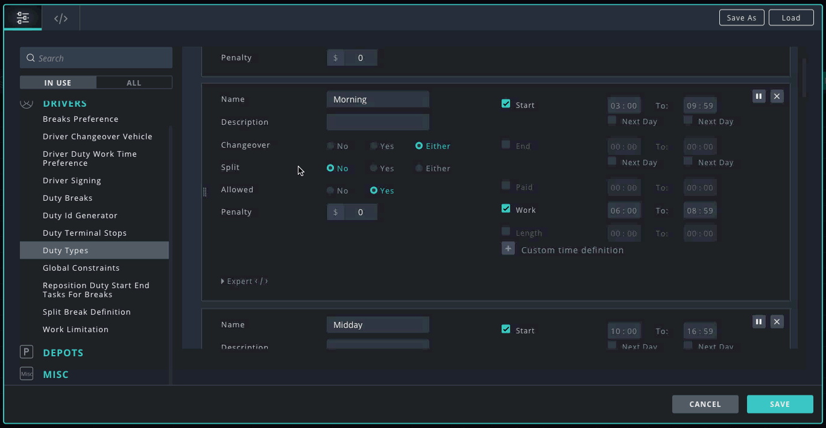The image size is (826, 428).
Task: Click the Depots P icon in sidebar
Action: click(27, 352)
